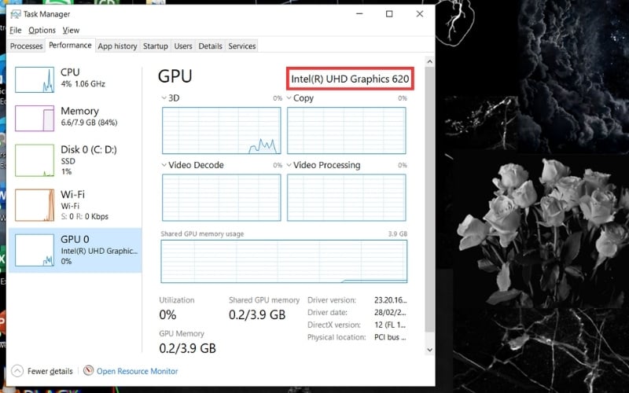Open Resource Monitor link

point(137,371)
